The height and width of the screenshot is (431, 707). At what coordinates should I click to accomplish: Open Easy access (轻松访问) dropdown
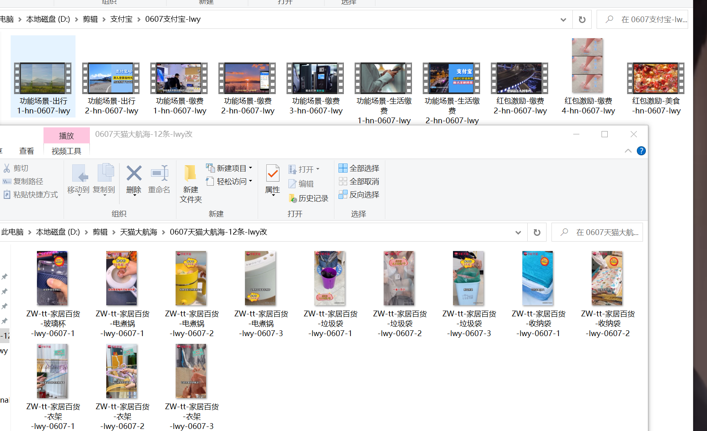click(x=250, y=181)
